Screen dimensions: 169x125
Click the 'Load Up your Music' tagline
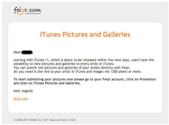pyautogui.click(x=33, y=13)
